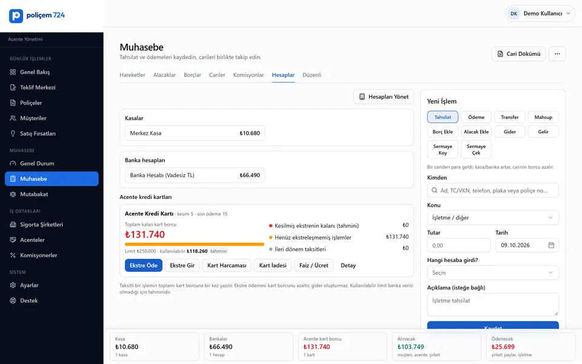Click the Acenteler handshake icon
Image resolution: width=582 pixels, height=364 pixels.
[13, 240]
